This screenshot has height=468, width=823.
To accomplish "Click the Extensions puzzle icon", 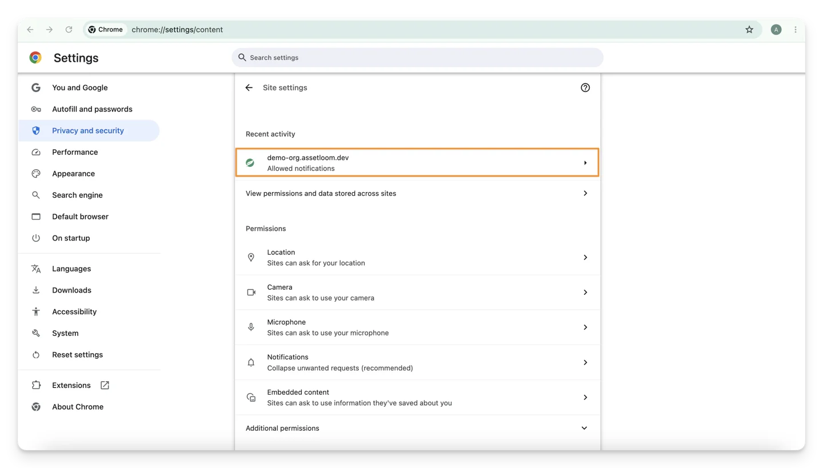I will (36, 385).
